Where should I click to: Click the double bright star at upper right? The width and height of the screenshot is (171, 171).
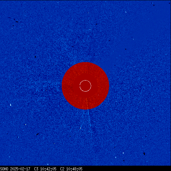pyautogui.click(x=126, y=12)
